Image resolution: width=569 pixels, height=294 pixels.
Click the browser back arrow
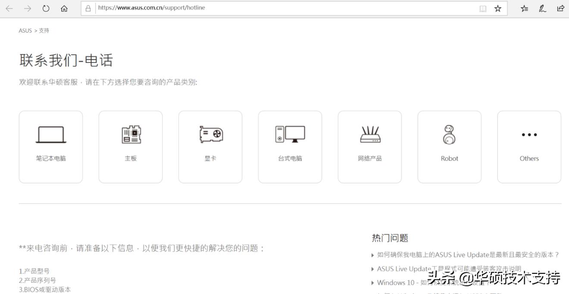(x=9, y=8)
